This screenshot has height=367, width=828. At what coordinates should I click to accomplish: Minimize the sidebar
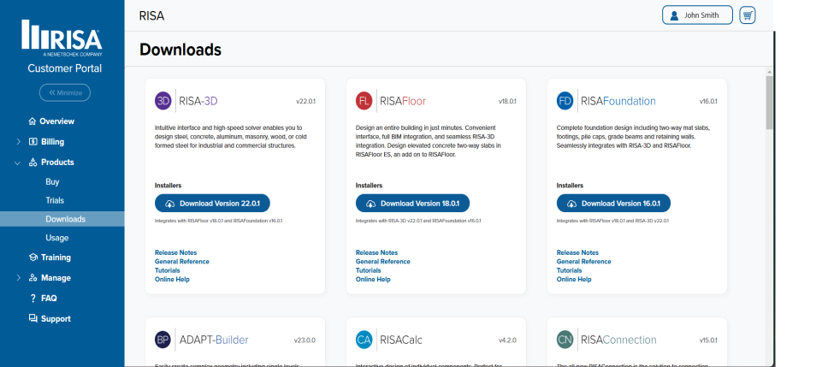click(65, 92)
